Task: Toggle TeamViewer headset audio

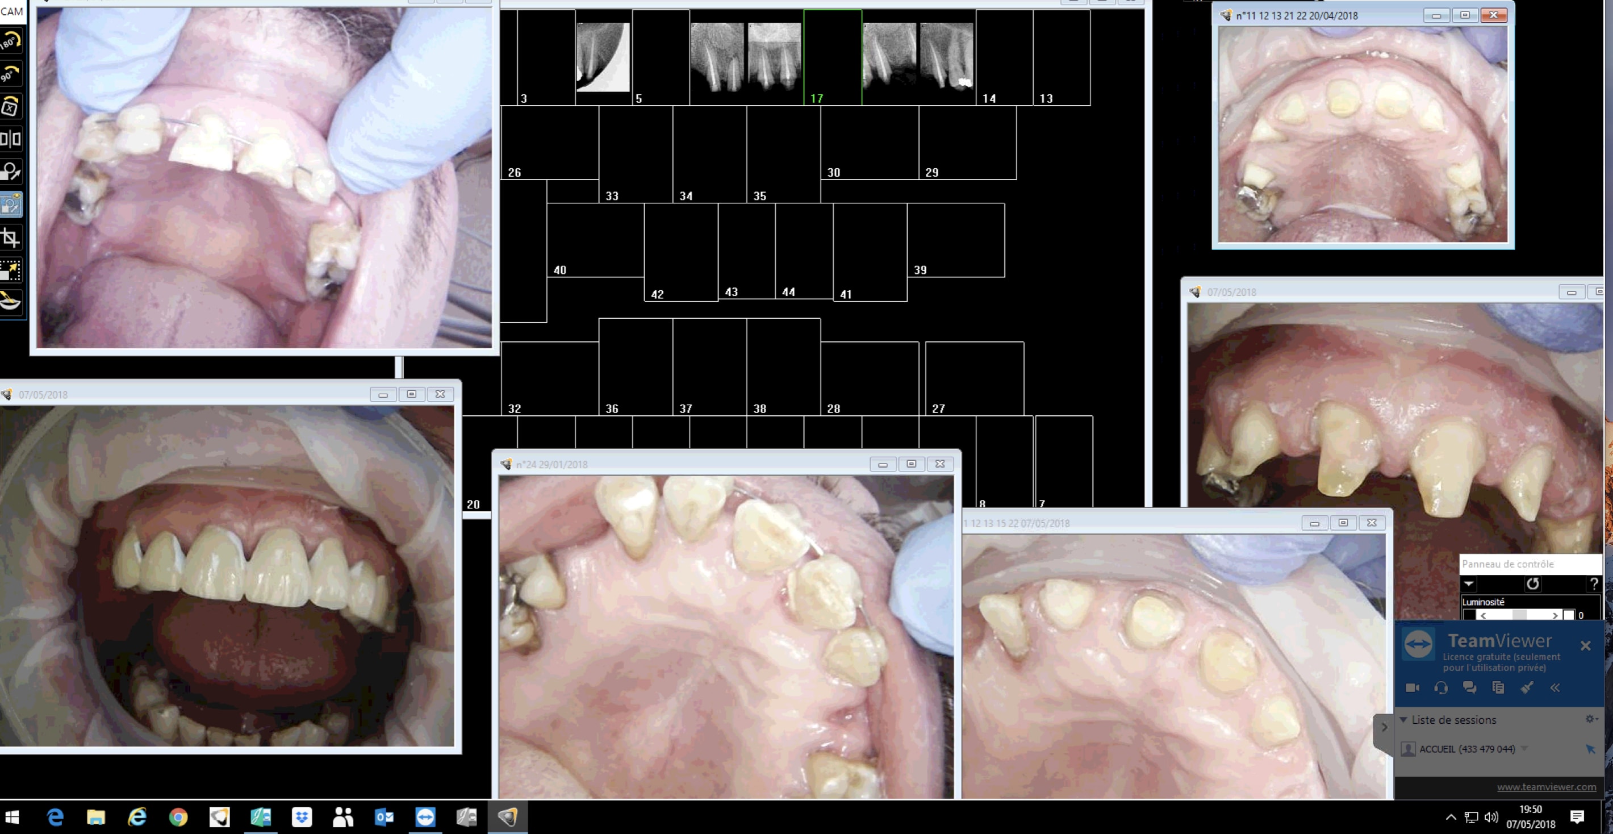Action: click(x=1441, y=687)
